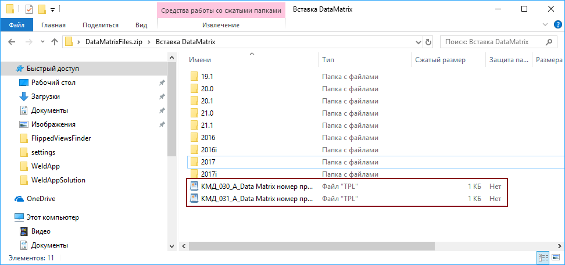Unpin Загрузки from Quick access
The width and height of the screenshot is (565, 265).
click(162, 96)
